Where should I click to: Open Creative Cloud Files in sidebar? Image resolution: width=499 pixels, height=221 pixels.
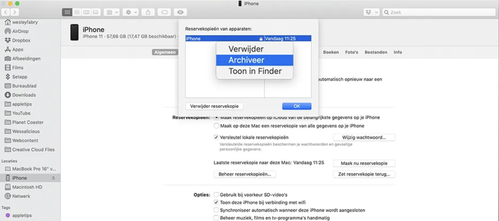pos(30,150)
